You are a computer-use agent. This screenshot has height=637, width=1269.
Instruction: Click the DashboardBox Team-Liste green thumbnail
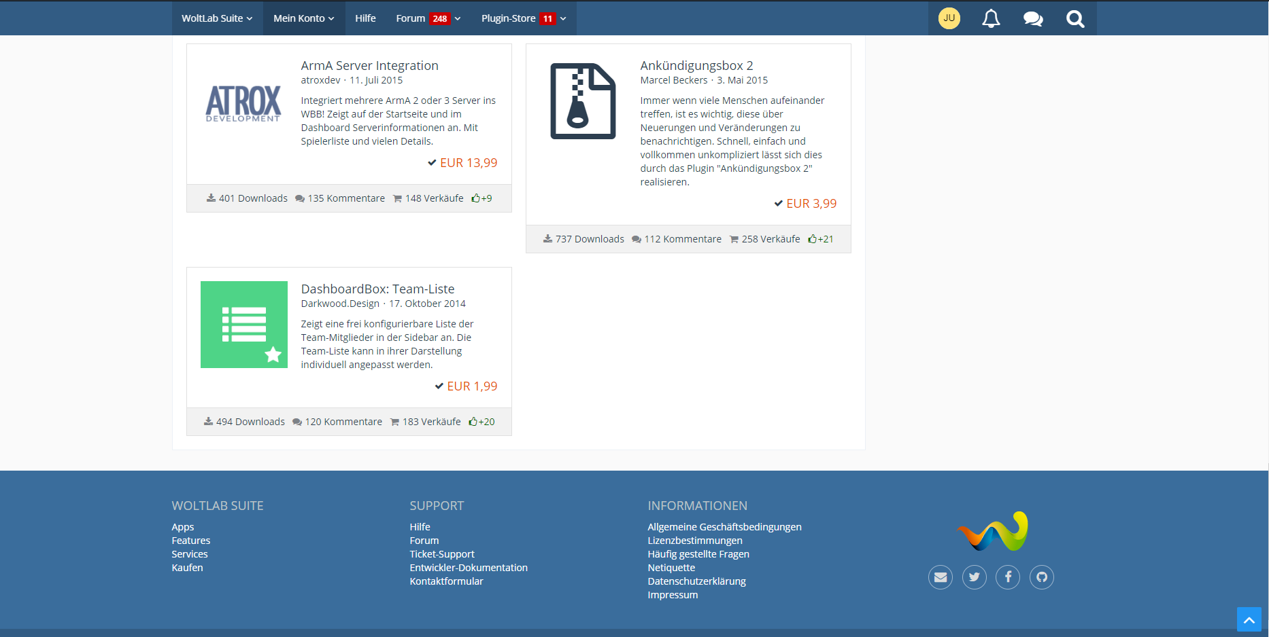(244, 325)
